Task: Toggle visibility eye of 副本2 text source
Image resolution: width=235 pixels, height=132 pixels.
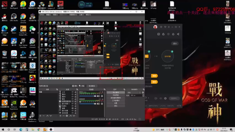Action: (73, 97)
